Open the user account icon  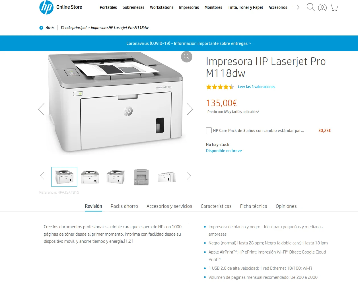pyautogui.click(x=322, y=7)
